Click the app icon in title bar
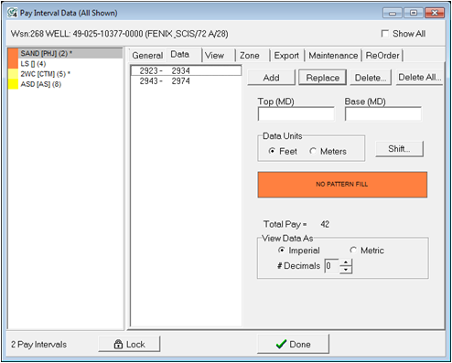 coord(13,13)
